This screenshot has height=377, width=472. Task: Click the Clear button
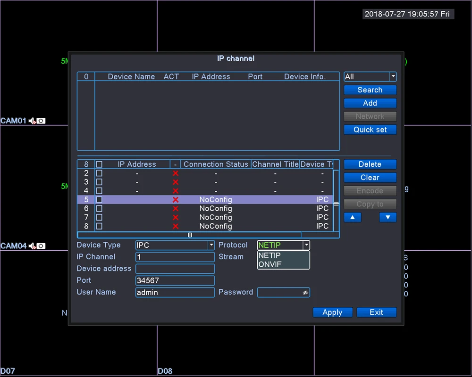[x=370, y=177]
